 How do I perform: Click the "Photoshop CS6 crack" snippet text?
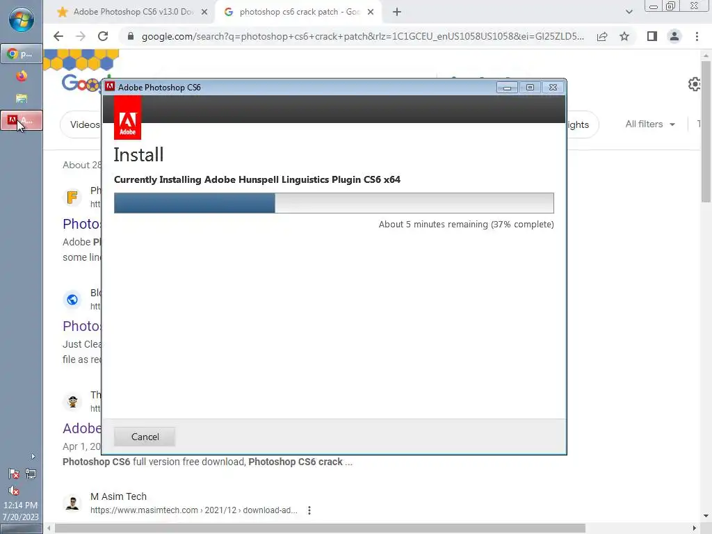[295, 462]
